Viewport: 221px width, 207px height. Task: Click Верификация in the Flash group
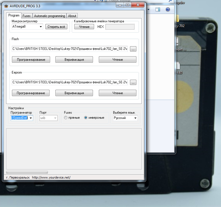(x=74, y=60)
